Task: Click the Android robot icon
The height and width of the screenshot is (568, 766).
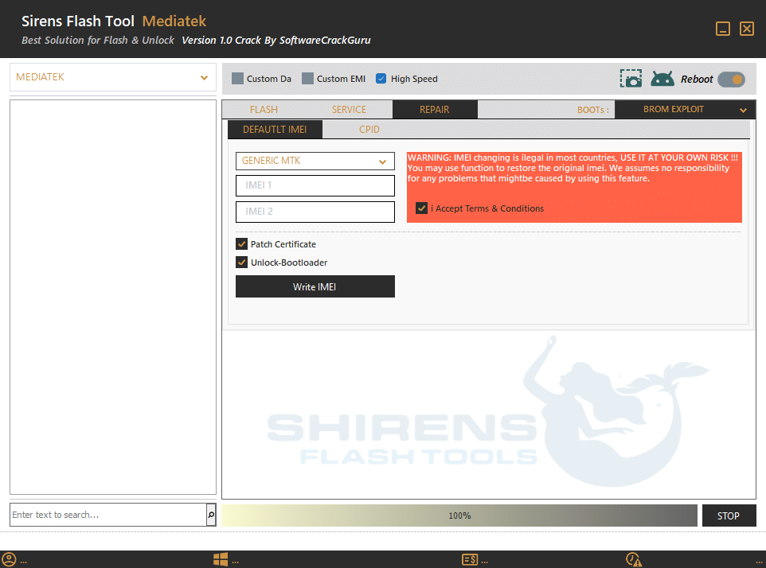Action: (x=662, y=79)
